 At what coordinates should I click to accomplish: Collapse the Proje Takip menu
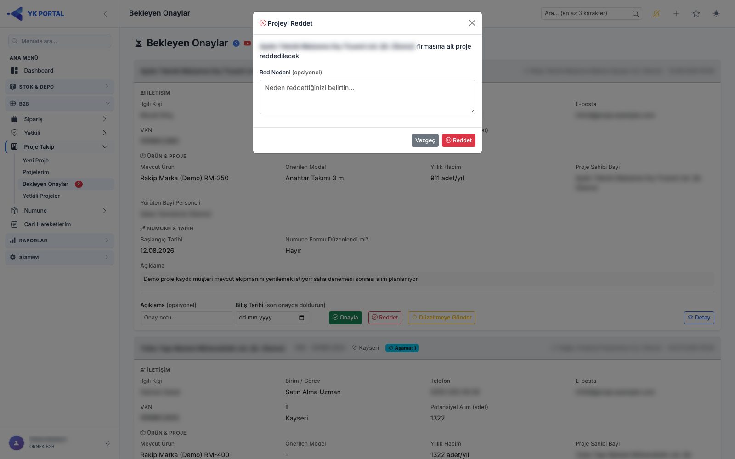60,147
